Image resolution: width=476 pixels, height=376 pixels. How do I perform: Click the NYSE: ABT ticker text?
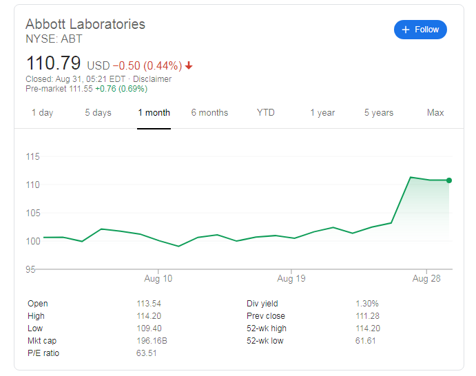click(x=54, y=39)
